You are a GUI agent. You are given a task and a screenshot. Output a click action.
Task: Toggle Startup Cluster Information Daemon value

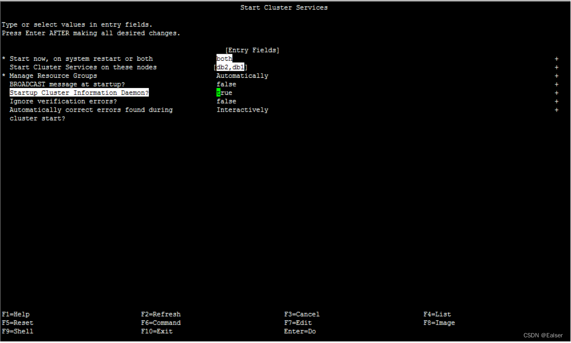224,93
